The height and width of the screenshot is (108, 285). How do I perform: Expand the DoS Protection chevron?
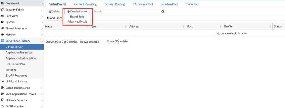42,106
